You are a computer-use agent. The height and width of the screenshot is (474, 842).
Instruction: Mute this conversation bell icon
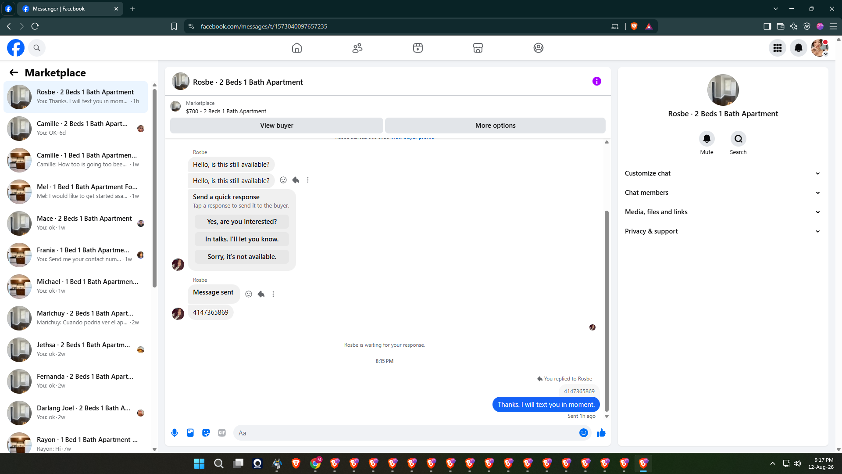pos(707,139)
